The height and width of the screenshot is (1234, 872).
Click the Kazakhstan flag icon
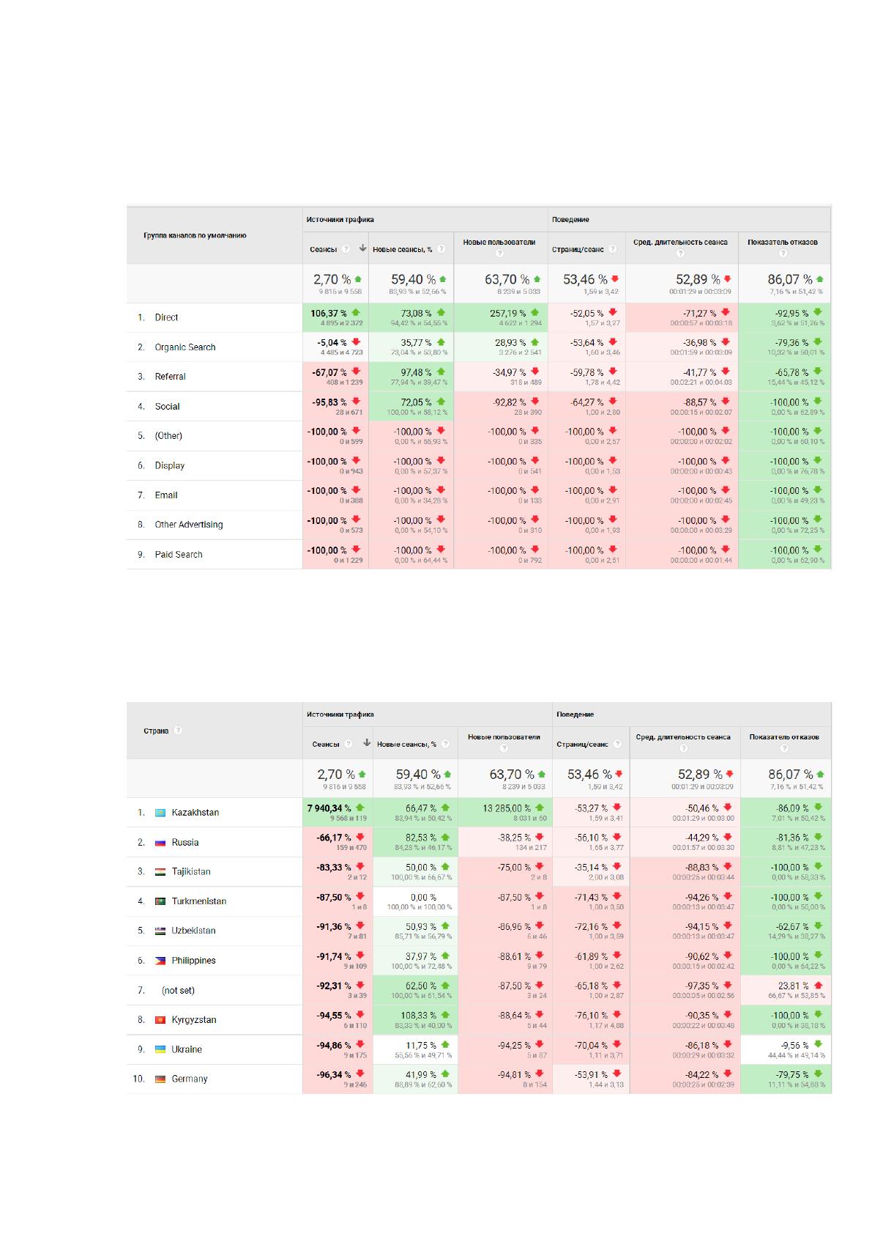point(160,813)
